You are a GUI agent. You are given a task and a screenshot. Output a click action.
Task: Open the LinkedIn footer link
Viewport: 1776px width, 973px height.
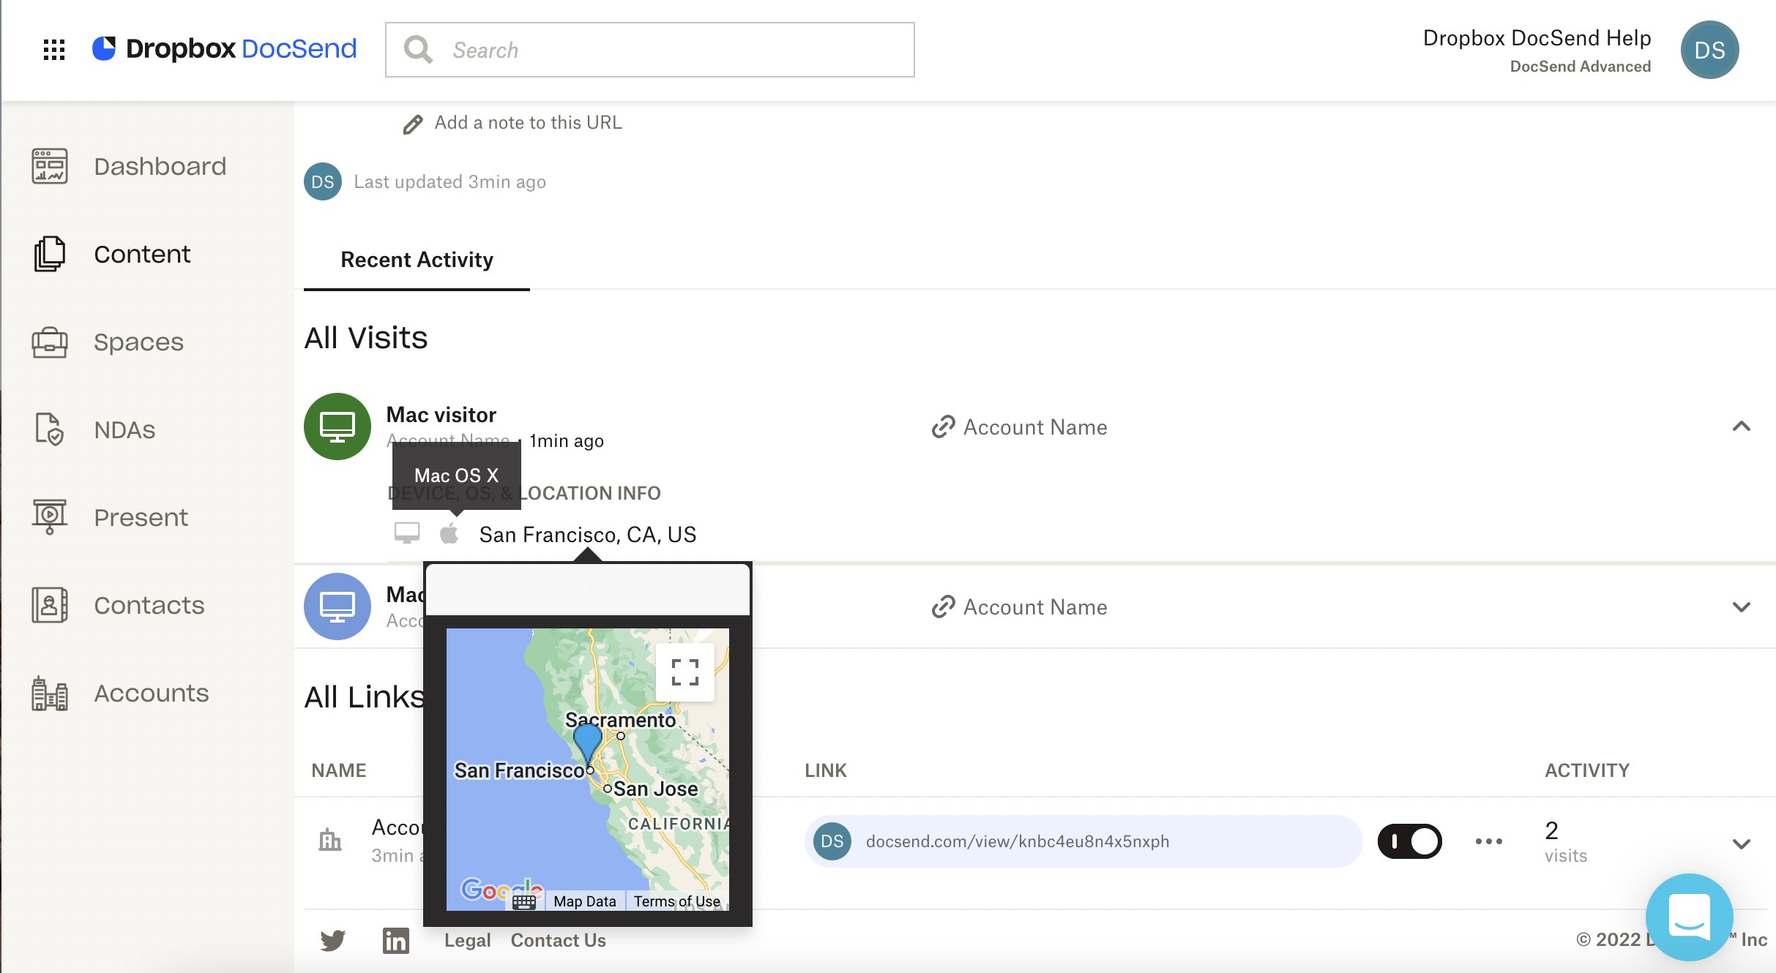pyautogui.click(x=396, y=940)
